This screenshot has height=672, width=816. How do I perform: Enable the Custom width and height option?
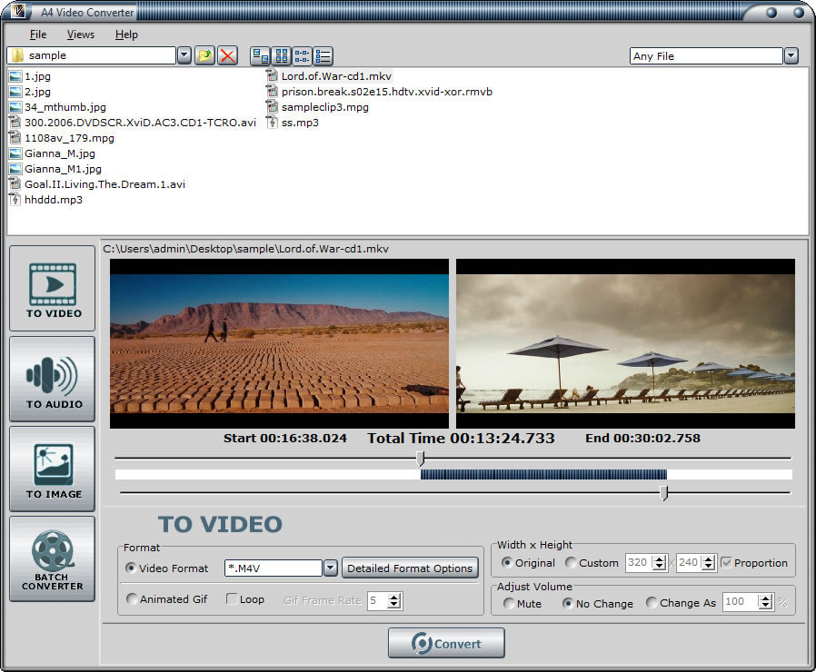pyautogui.click(x=568, y=563)
